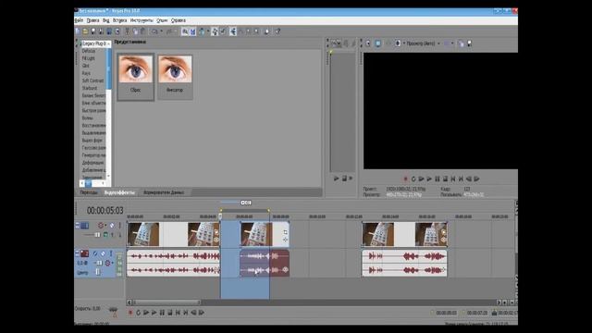Choose the second eye preset thumbnail
The width and height of the screenshot is (592, 333).
(x=175, y=77)
